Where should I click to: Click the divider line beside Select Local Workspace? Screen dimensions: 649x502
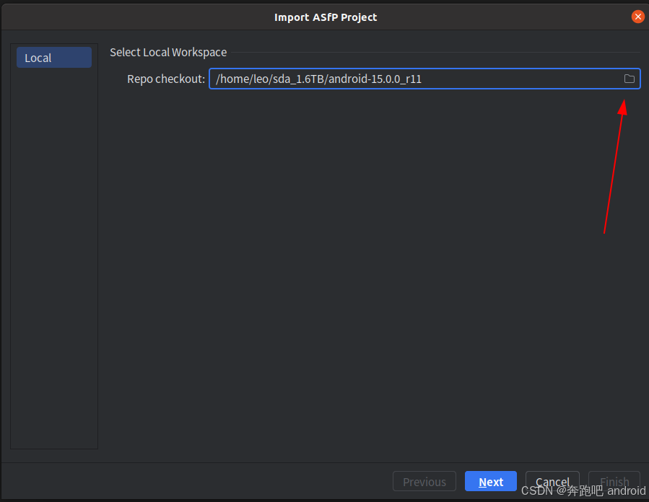point(433,52)
